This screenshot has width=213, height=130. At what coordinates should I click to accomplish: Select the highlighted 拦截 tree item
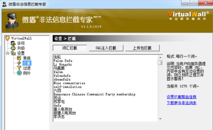point(27,63)
